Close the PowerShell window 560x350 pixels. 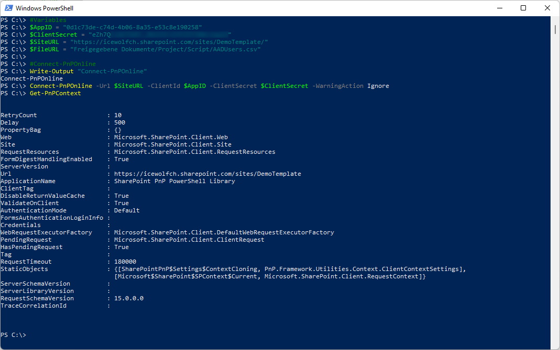click(x=547, y=8)
